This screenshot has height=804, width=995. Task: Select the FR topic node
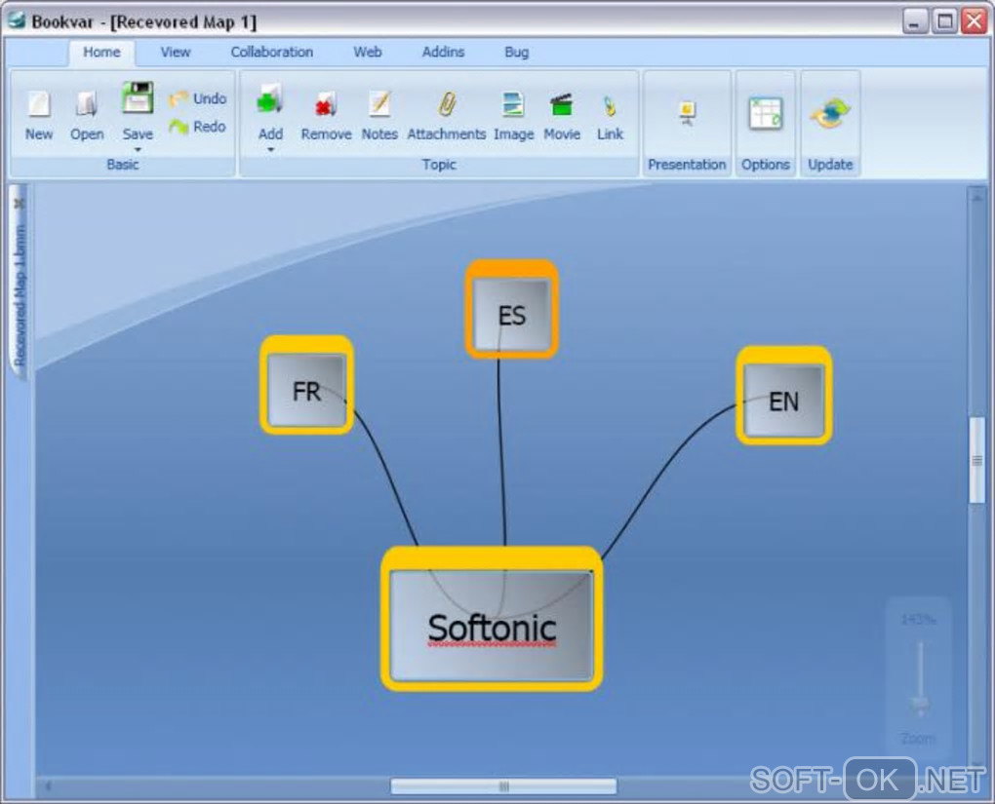[x=306, y=385]
